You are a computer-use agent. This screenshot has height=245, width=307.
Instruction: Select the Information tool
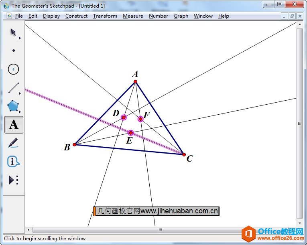13,162
